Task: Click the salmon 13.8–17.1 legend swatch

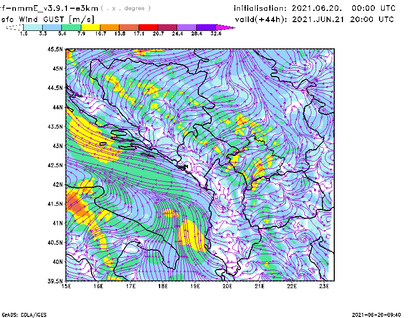Action: pos(129,27)
